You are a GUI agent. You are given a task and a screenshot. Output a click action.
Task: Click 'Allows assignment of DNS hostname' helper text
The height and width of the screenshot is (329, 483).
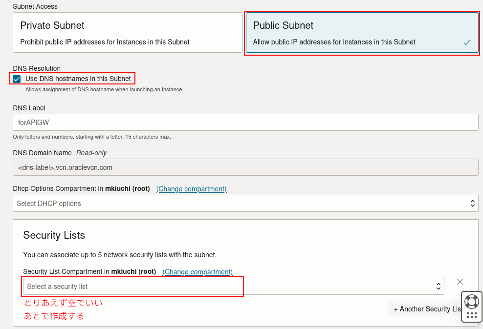105,89
